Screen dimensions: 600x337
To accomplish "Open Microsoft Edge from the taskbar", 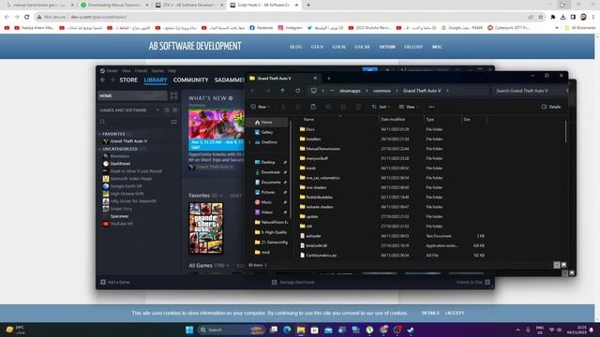I will (x=287, y=330).
